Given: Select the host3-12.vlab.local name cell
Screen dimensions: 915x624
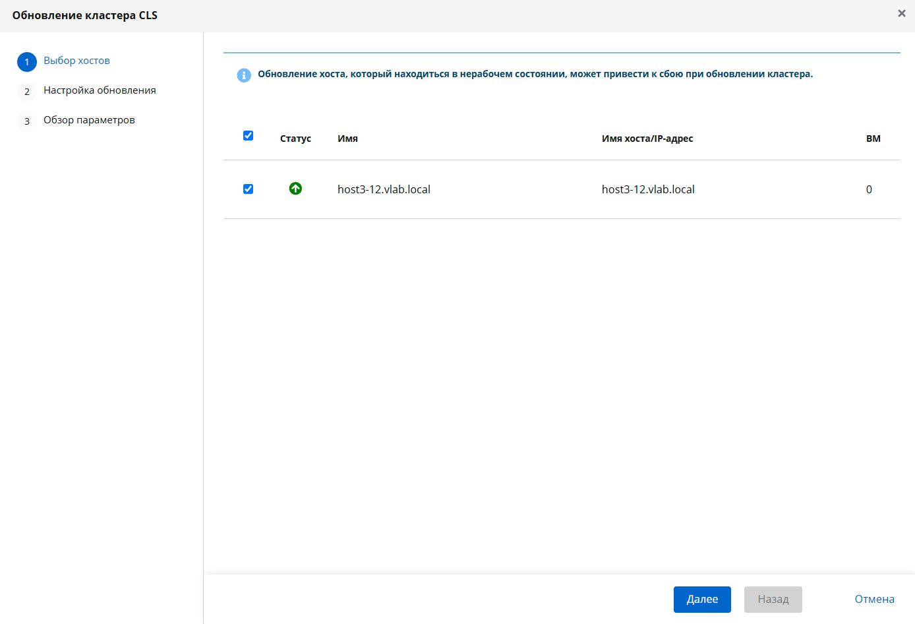Looking at the screenshot, I should tap(384, 189).
